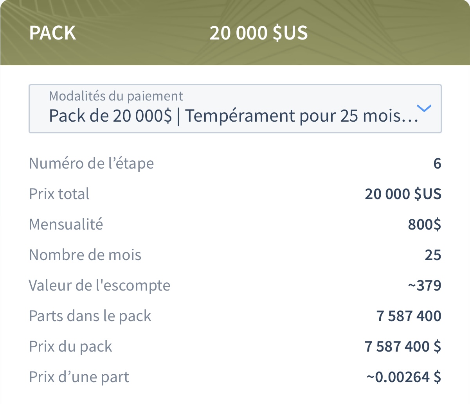Viewport: 470px width, 404px height.
Task: Click the Mensualité label
Action: 66,224
